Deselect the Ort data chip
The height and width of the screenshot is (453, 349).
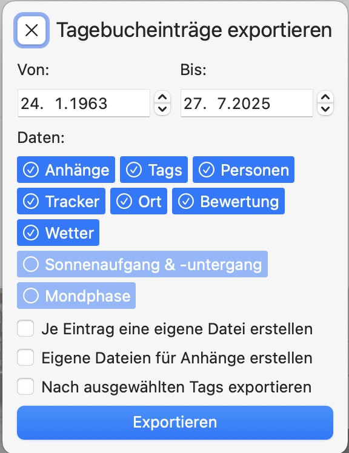point(139,201)
